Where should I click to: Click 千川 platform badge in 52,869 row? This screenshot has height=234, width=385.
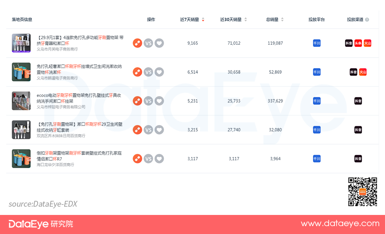coord(317,72)
